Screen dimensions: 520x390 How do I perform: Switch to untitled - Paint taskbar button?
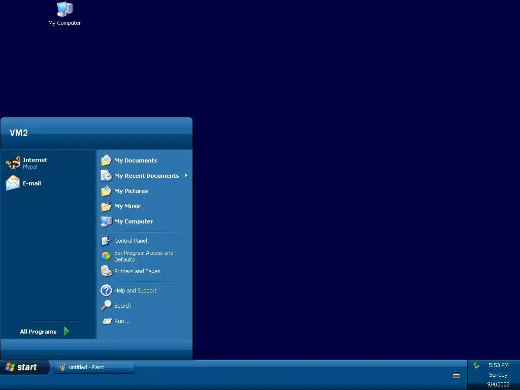pyautogui.click(x=94, y=367)
